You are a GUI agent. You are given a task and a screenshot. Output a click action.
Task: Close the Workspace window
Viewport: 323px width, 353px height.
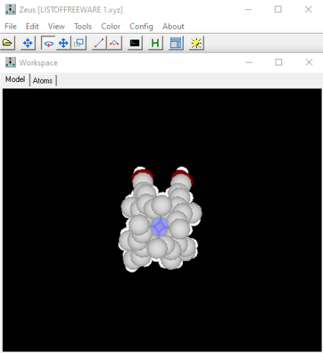click(309, 63)
